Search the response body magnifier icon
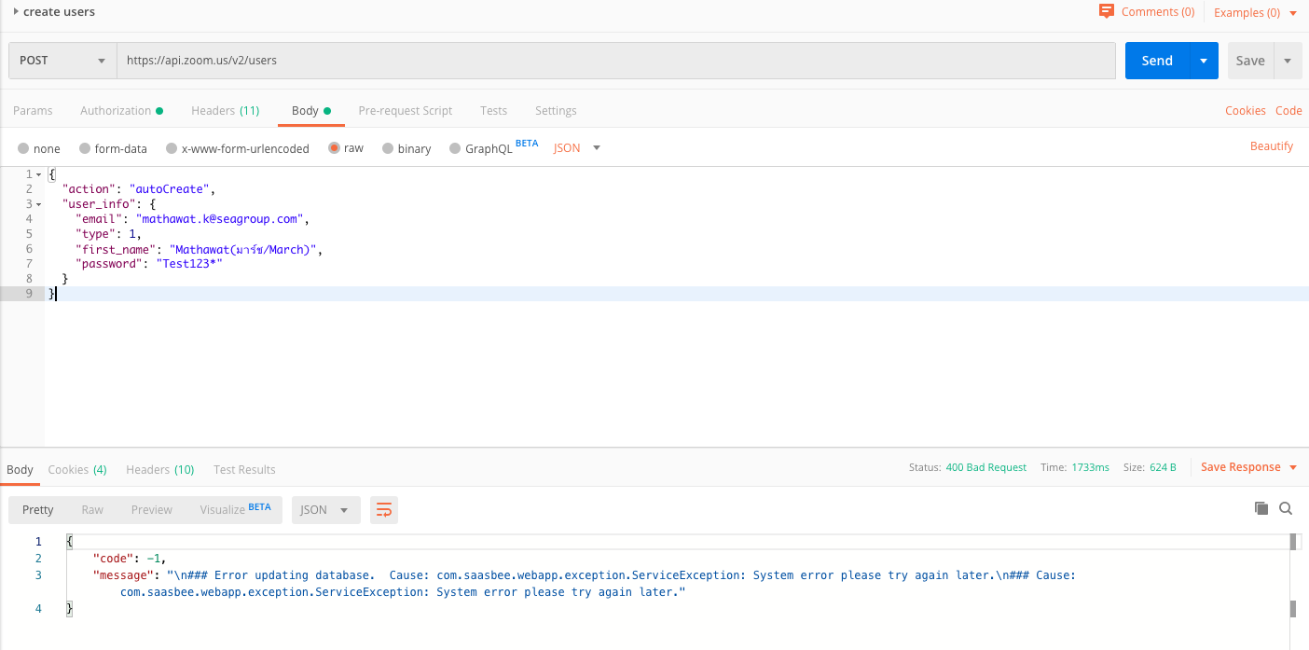 point(1286,508)
